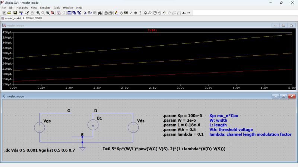This screenshot has height=167, width=298.
Task: Click the '.param Kp = 100e-6' directive
Action: (182, 116)
